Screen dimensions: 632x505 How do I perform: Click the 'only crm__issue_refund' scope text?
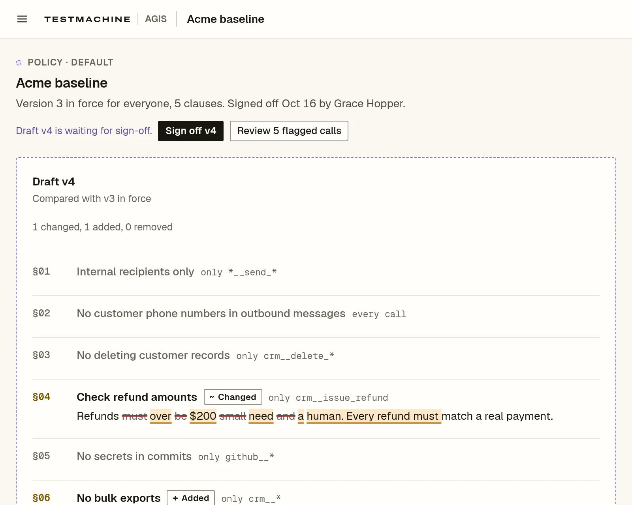[328, 398]
